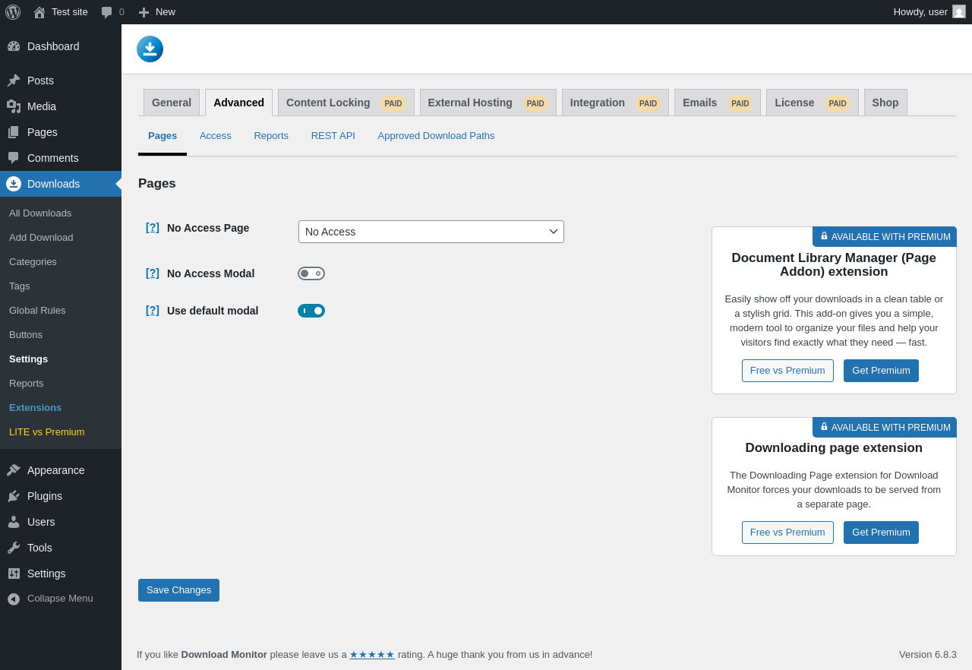The width and height of the screenshot is (972, 670).
Task: Open the License tab
Action: [x=813, y=103]
